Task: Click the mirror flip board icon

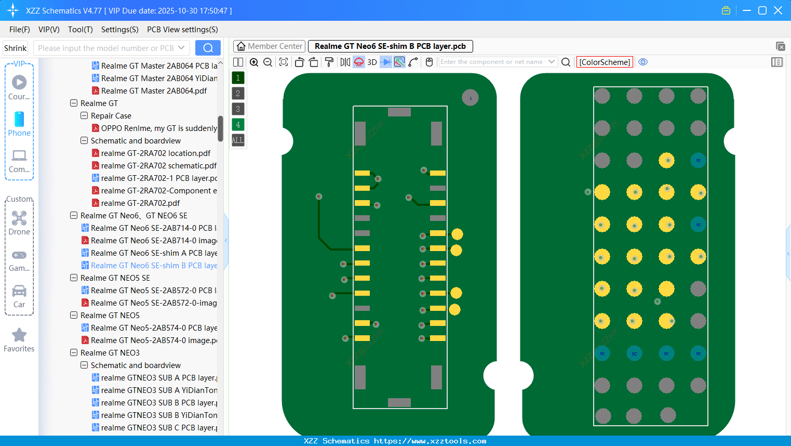Action: pos(345,62)
